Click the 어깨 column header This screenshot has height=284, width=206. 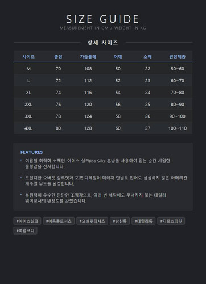point(118,56)
